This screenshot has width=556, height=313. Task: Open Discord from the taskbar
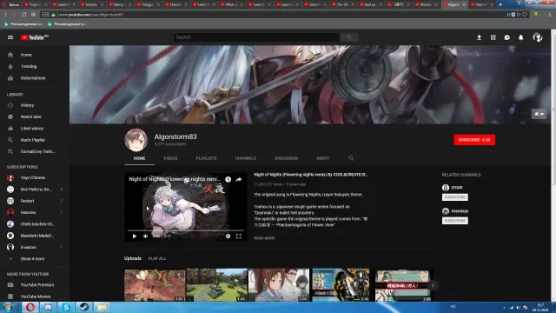point(49,307)
